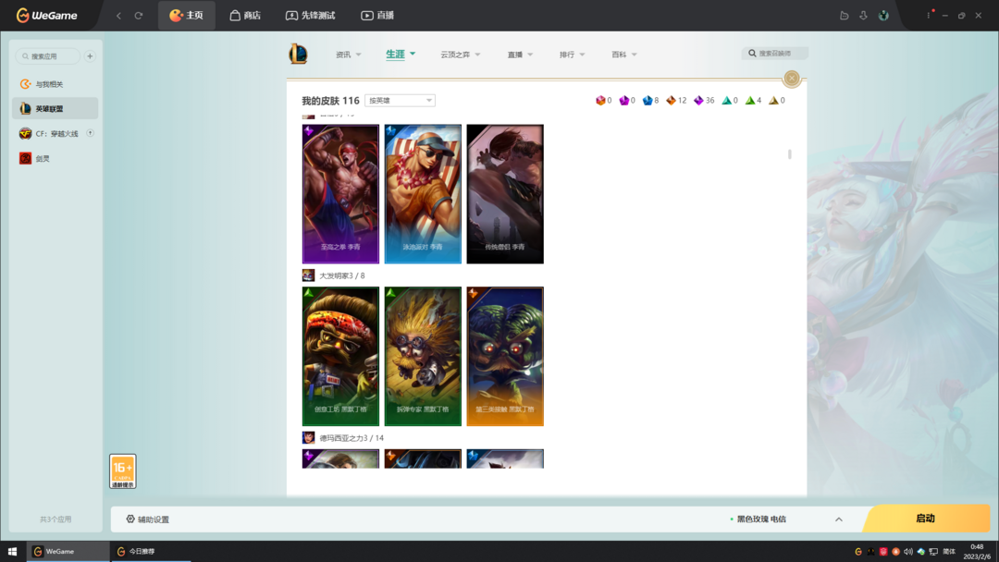Open the user avatar profile

(883, 16)
